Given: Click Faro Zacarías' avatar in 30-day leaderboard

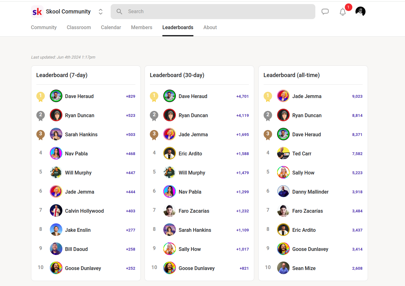Looking at the screenshot, I should (x=170, y=211).
